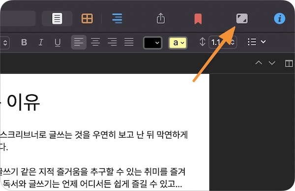Screen dimensions: 295x191
Task: Click the font size stepper arrows
Action: 5,43
